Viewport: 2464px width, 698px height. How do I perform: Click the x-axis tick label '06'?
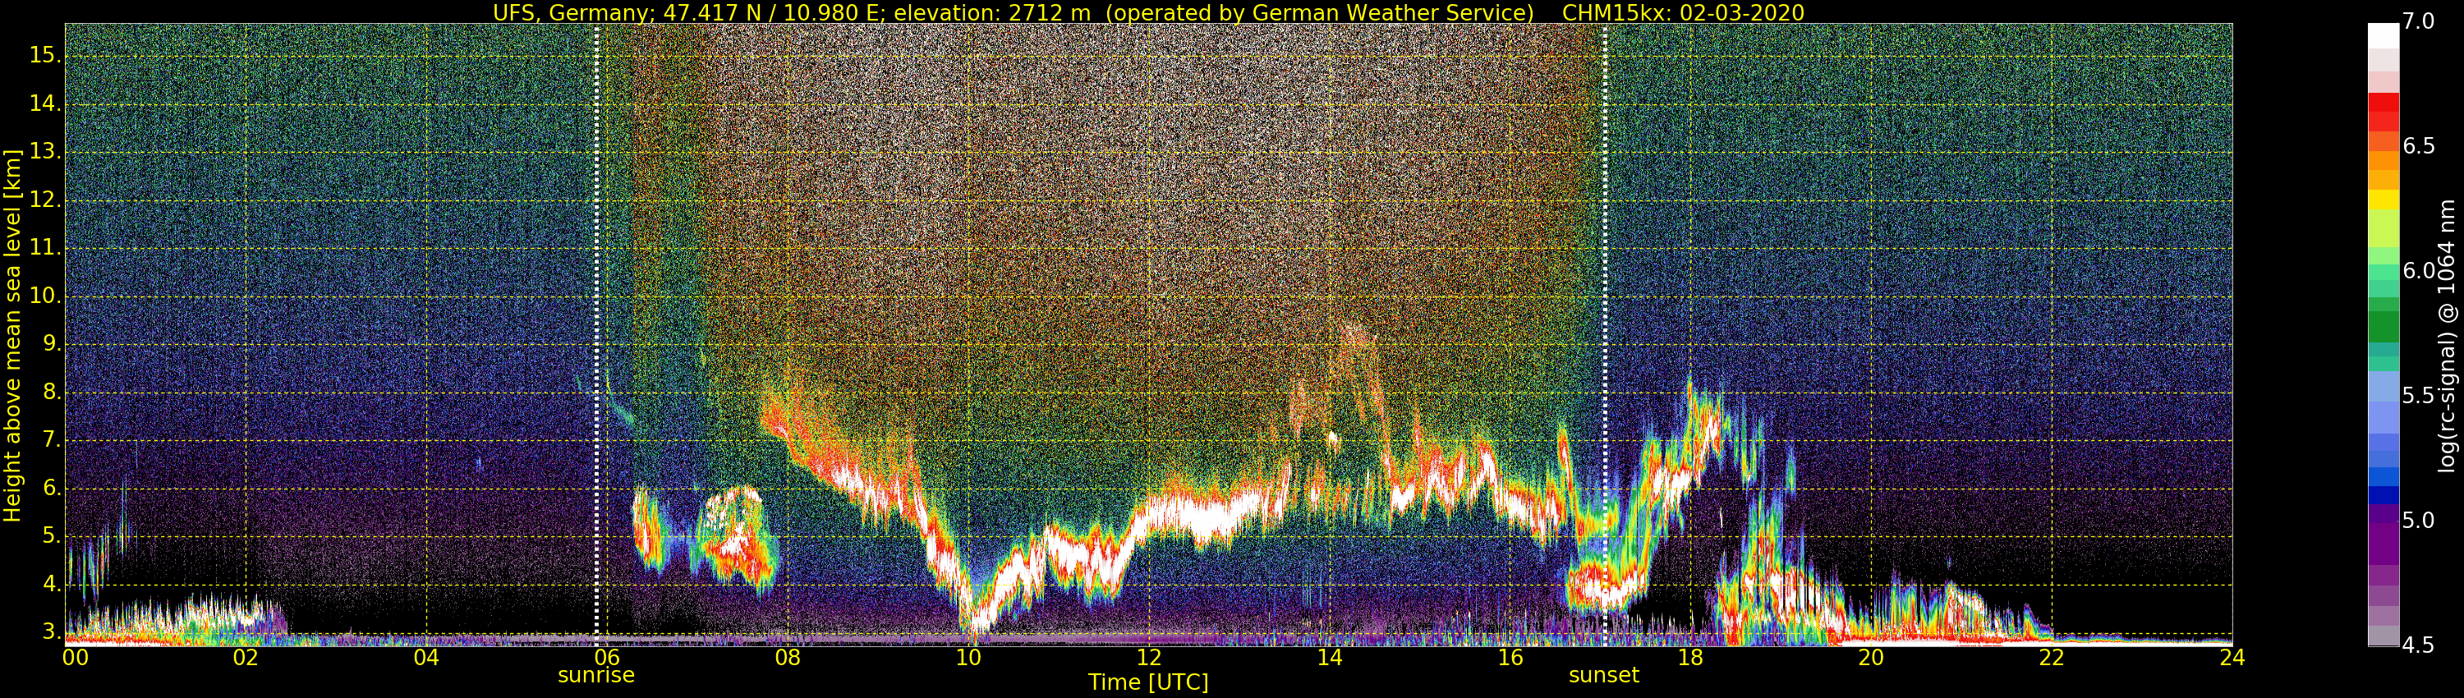click(606, 657)
